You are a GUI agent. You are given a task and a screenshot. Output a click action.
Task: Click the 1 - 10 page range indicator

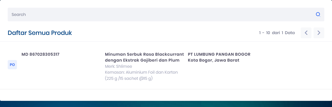coord(265,33)
